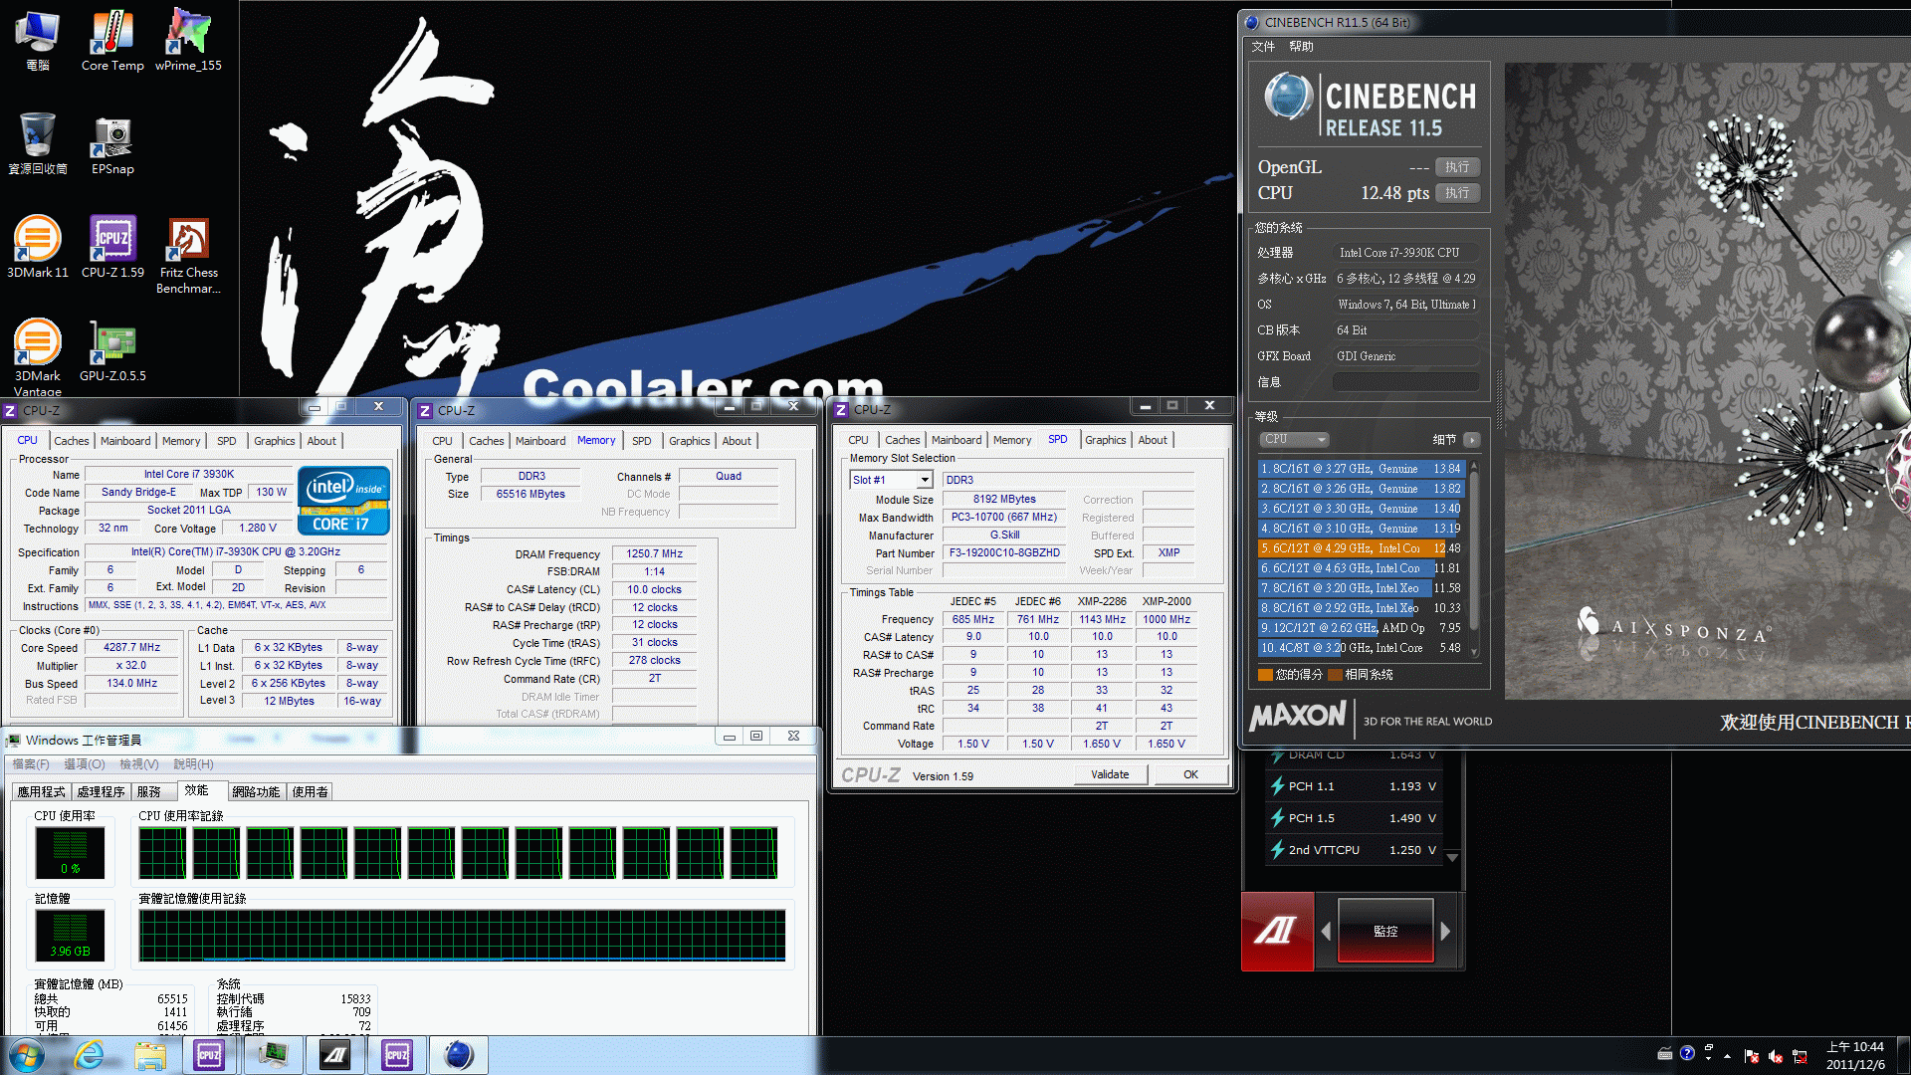Expand the details arrow button in Cinebench
Screen dimensions: 1911x1075
1472,439
